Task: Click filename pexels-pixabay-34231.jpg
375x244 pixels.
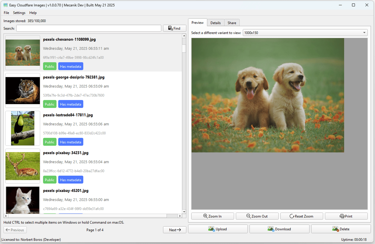Action: (66, 153)
